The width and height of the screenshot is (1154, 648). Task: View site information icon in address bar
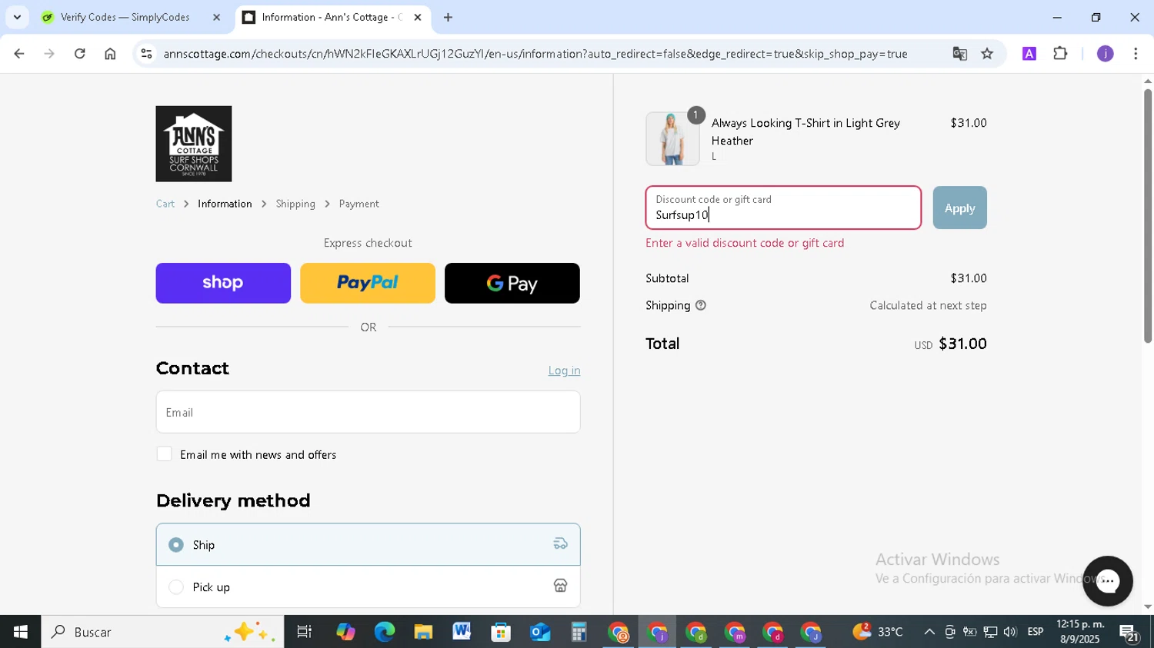147,54
